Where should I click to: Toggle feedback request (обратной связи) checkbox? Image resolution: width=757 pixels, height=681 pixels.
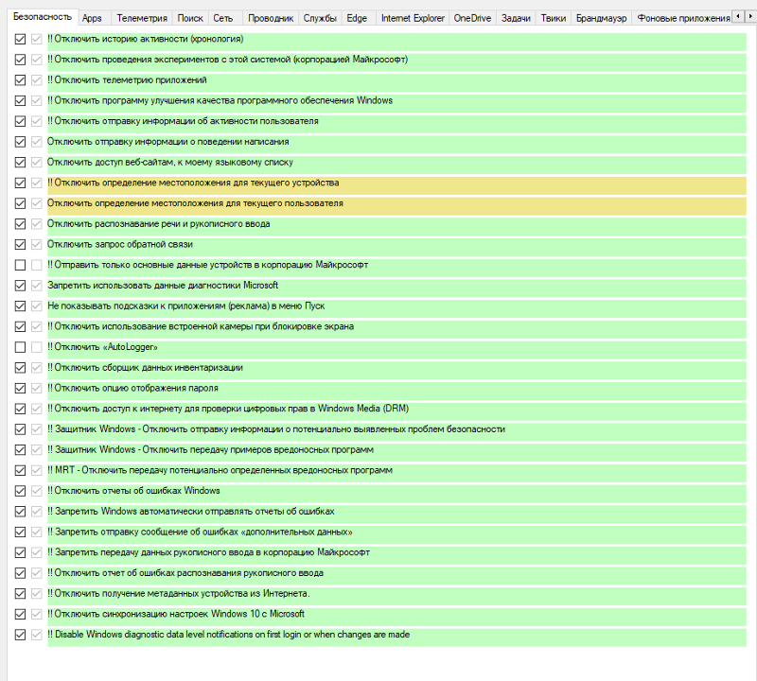pos(20,244)
